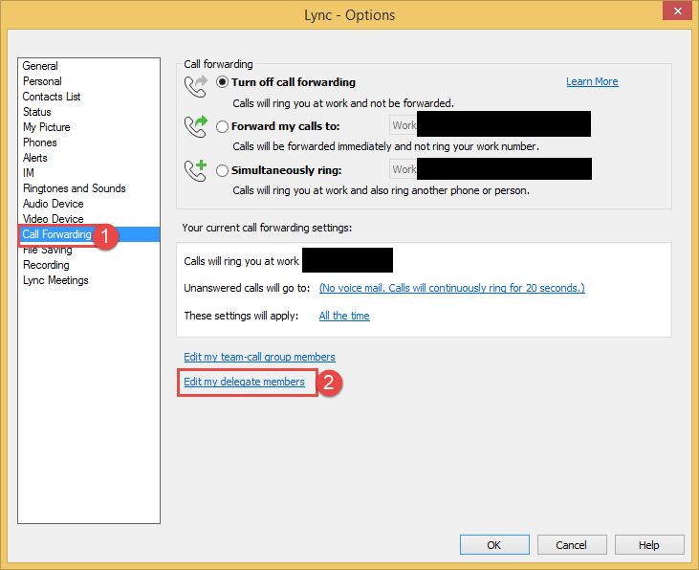Click the No voice mail unanswered calls link
This screenshot has height=570, width=699.
point(451,288)
